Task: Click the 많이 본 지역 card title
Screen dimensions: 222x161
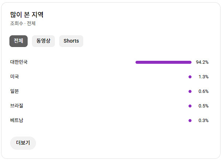Action: 27,15
